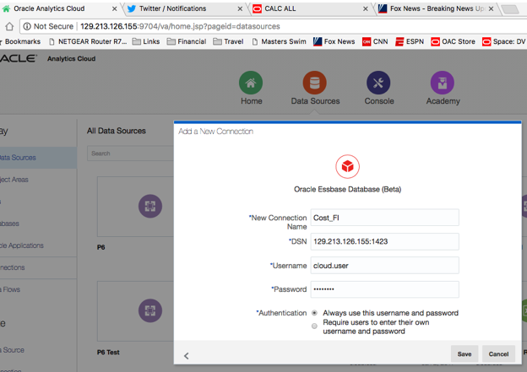Click the back arrow in the dialog

point(186,355)
